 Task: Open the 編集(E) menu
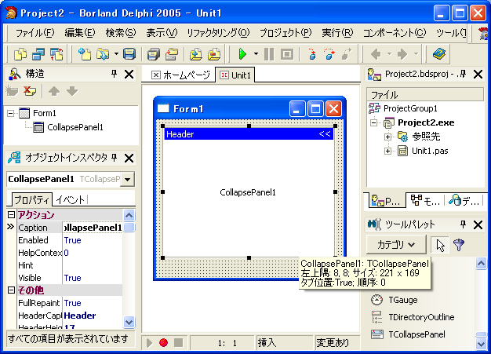79,33
